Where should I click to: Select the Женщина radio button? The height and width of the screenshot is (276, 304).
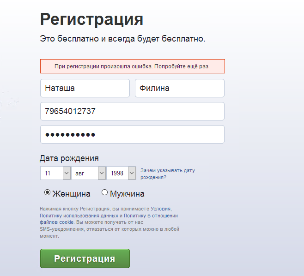pyautogui.click(x=47, y=193)
